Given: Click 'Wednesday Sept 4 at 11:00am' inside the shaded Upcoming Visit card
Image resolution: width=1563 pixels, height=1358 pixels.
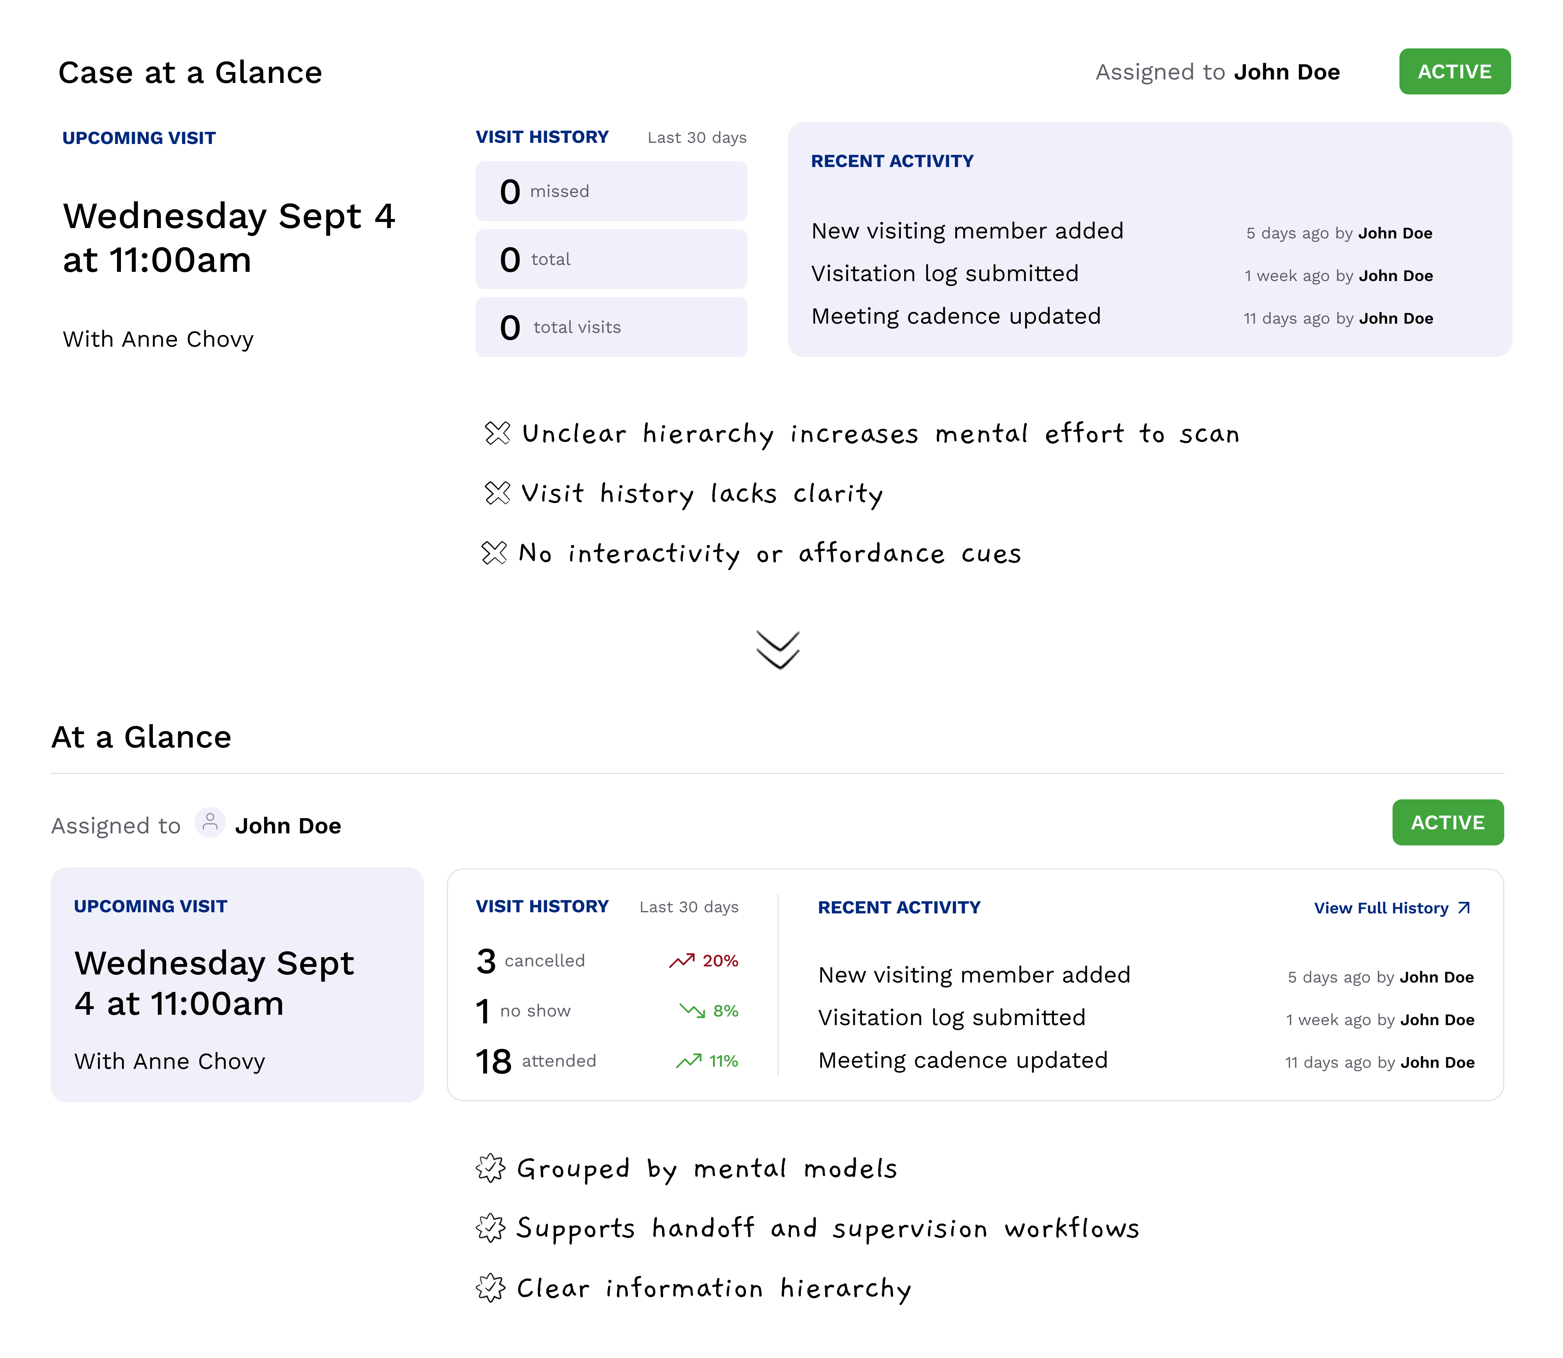Looking at the screenshot, I should tap(214, 984).
